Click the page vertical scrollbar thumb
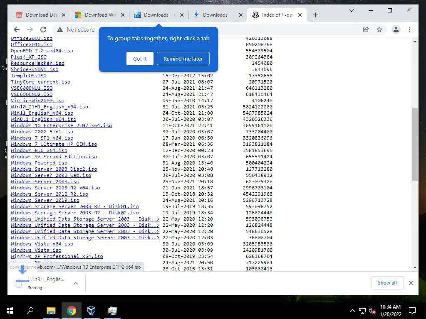 415,144
